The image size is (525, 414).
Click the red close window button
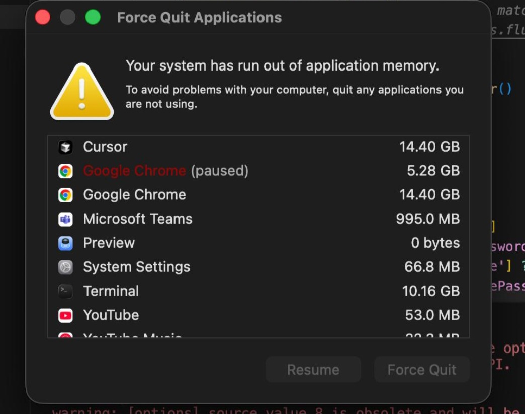pos(43,18)
